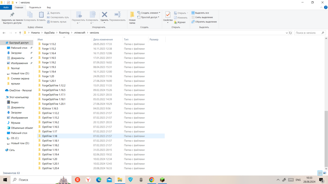Navigate to Никита breadcrumb

pyautogui.click(x=35, y=33)
